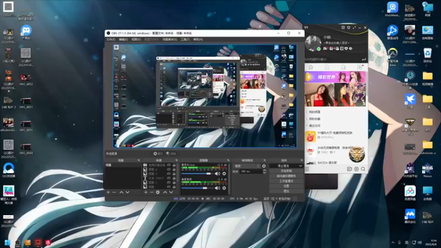441x248 pixels.
Task: Open the 文件(F) menu in OBS
Action: tap(111, 40)
